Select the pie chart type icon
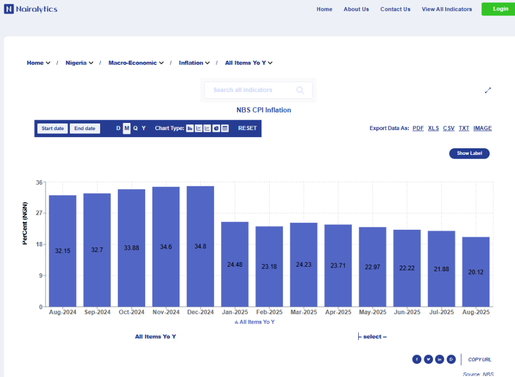The height and width of the screenshot is (377, 515). pos(216,128)
